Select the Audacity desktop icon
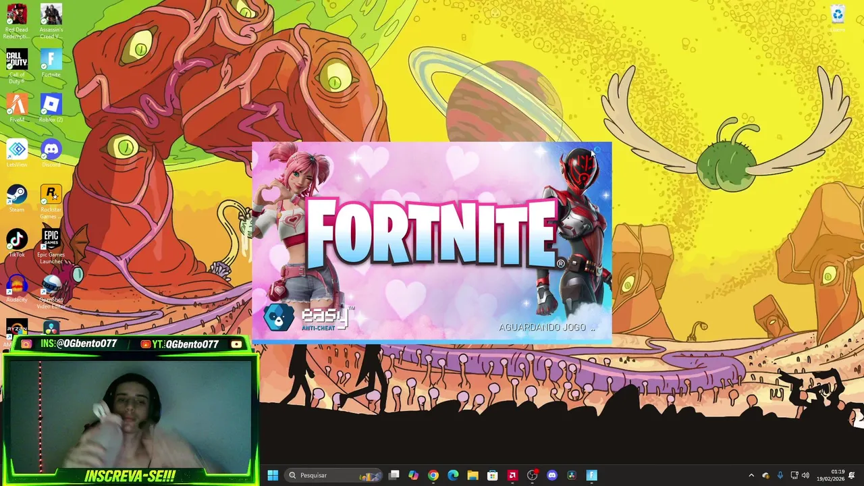864x486 pixels. pyautogui.click(x=17, y=289)
